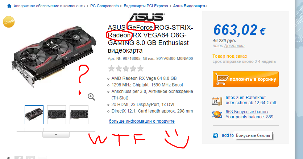303x159 pixels.
Task: Click the blue arrow add-to icon
Action: 215,135
